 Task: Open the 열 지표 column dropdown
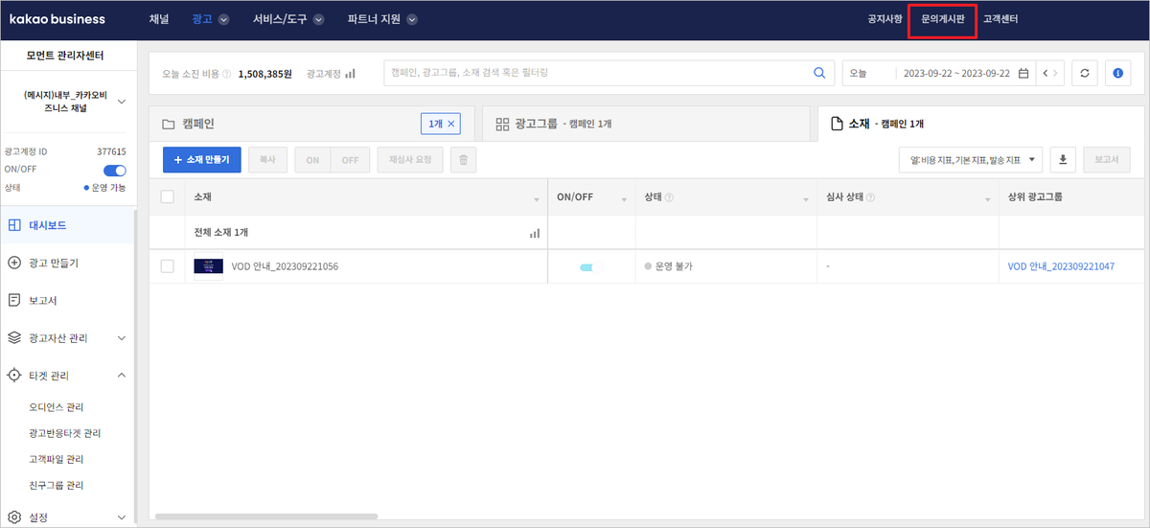(971, 160)
